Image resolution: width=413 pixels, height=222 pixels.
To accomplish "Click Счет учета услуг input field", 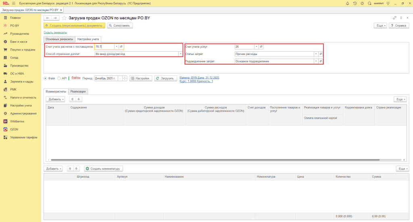I will 244,47.
